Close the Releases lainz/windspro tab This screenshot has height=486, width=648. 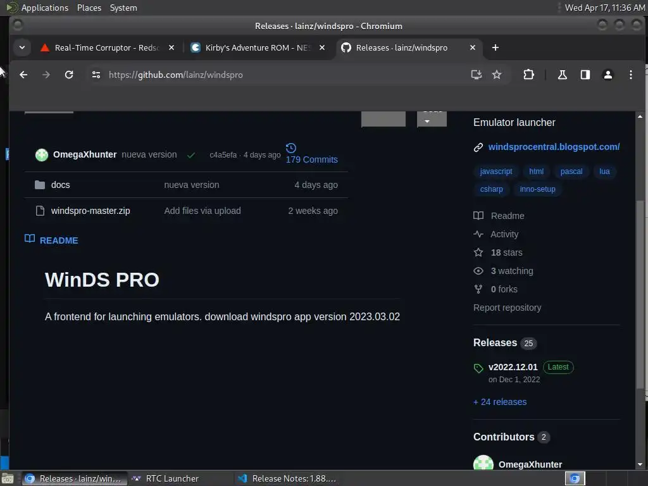click(x=472, y=47)
